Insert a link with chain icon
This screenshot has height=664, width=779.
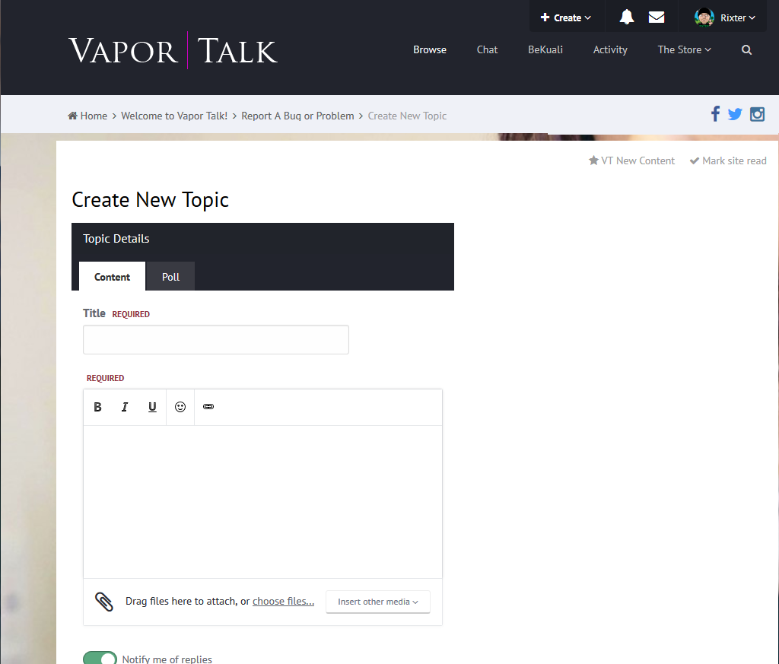(208, 407)
